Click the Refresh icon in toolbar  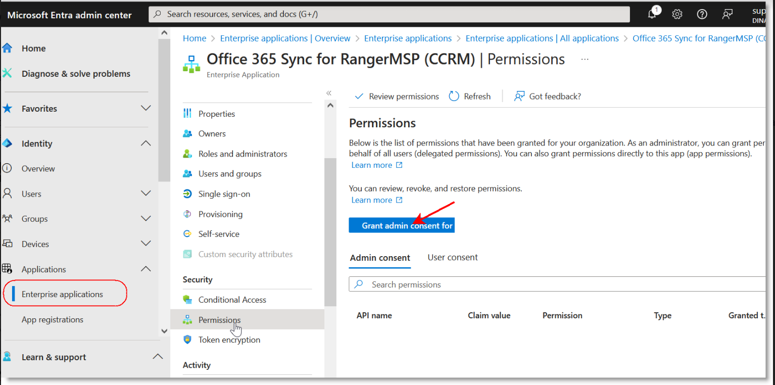(454, 97)
